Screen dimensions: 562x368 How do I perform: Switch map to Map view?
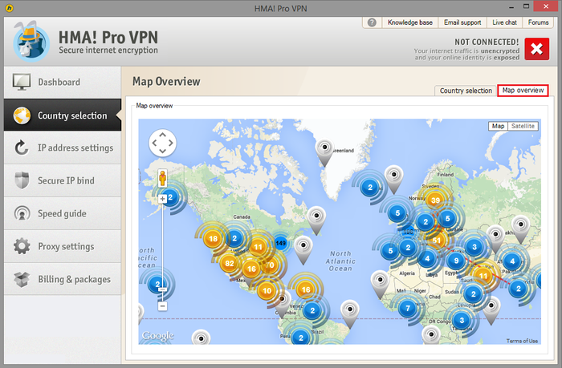click(x=499, y=126)
